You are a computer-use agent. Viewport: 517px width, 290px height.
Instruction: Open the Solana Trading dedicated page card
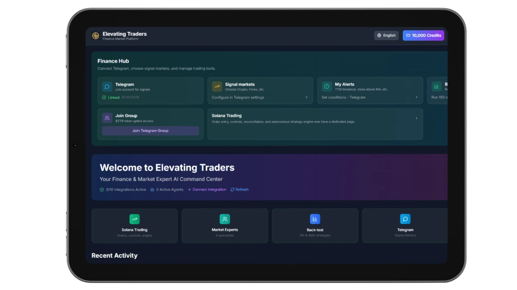[315, 124]
